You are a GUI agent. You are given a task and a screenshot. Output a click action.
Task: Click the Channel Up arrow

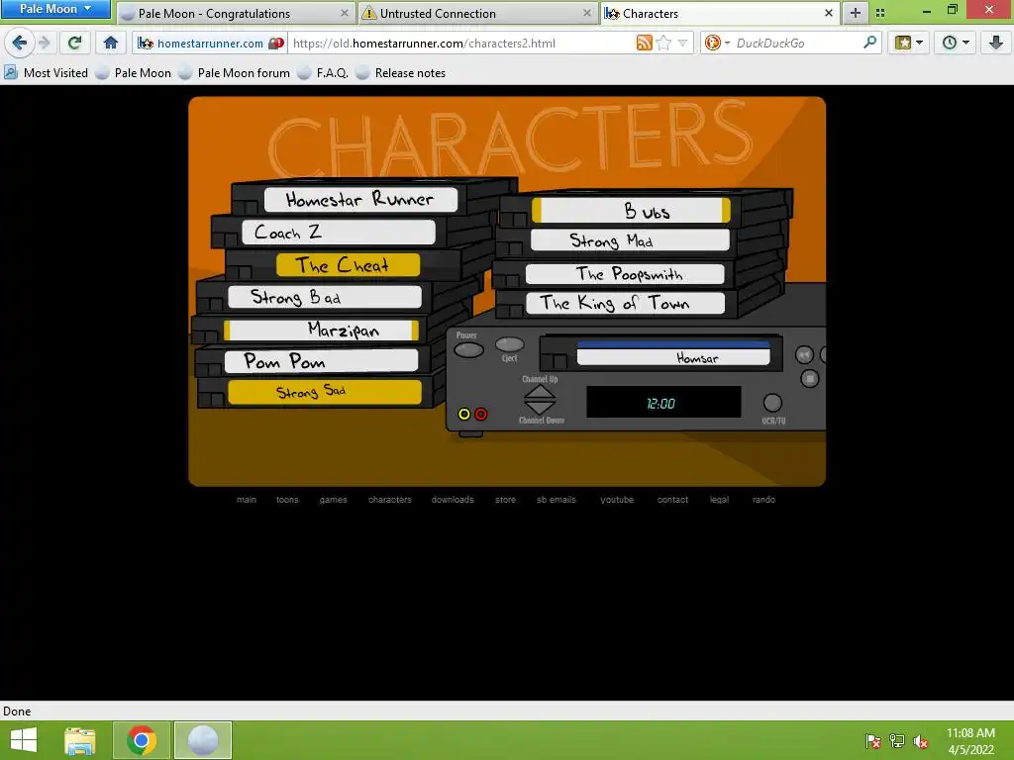point(540,393)
